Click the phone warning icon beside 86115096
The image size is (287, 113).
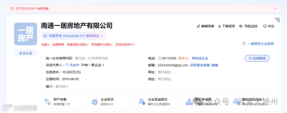click(x=159, y=58)
